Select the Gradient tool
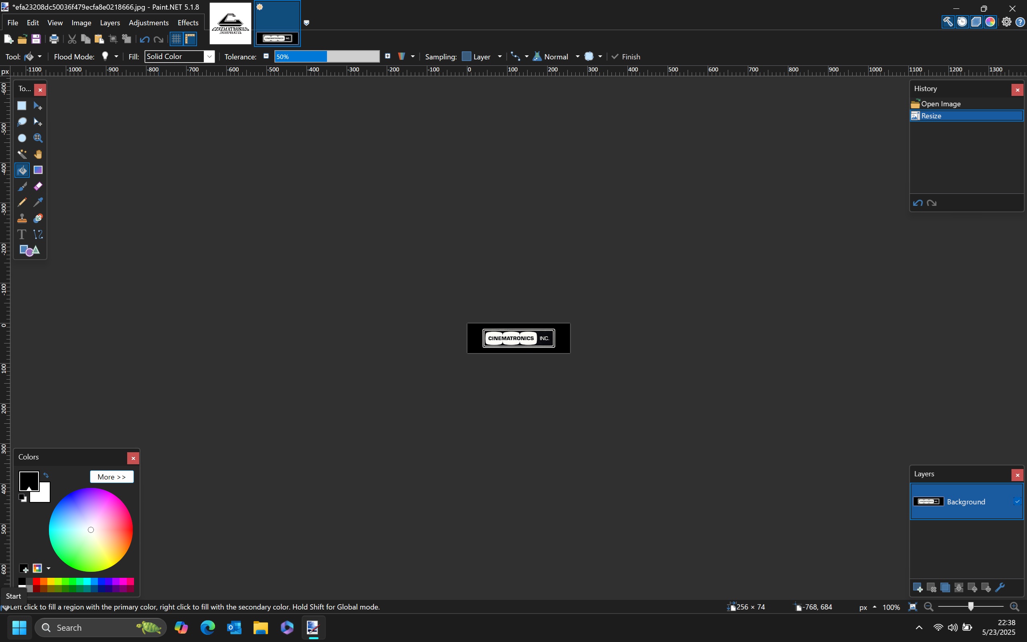Viewport: 1027px width, 642px height. pos(38,170)
